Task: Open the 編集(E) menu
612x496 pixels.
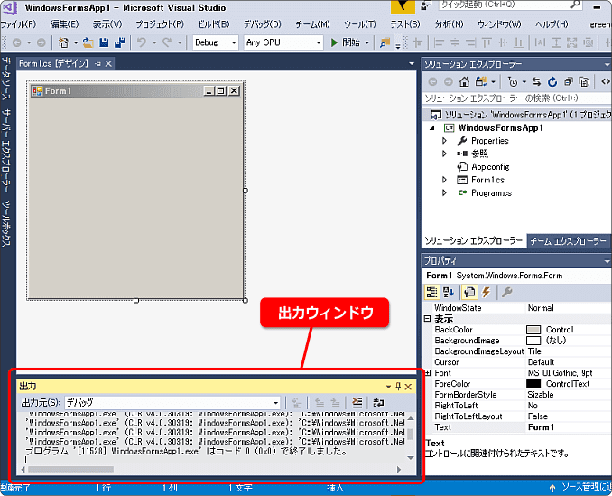Action: pyautogui.click(x=64, y=24)
